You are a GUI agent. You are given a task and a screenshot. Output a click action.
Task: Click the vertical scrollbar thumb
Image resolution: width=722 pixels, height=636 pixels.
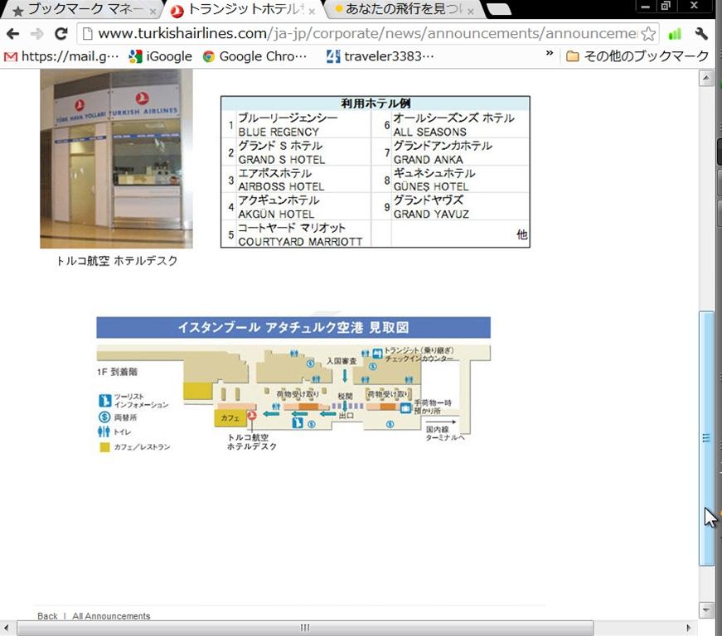tap(706, 439)
